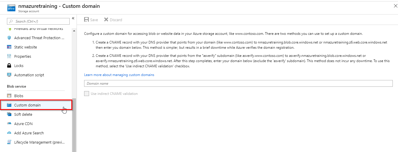This screenshot has height=152, width=398.
Task: Click the Save button in toolbar
Action: point(91,20)
